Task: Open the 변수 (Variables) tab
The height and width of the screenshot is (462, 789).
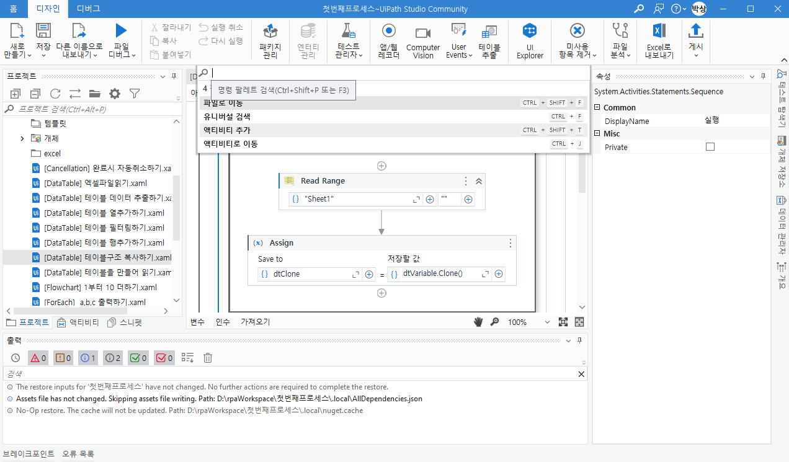Action: 197,322
